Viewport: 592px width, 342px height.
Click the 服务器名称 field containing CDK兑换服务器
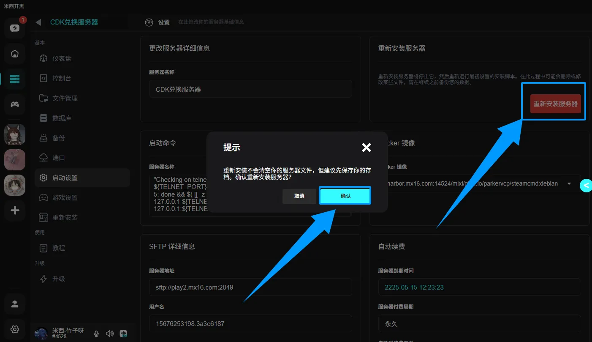click(x=250, y=89)
